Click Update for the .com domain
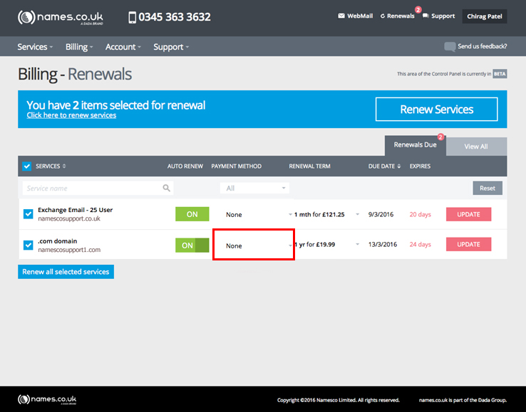This screenshot has height=412, width=526. point(468,245)
